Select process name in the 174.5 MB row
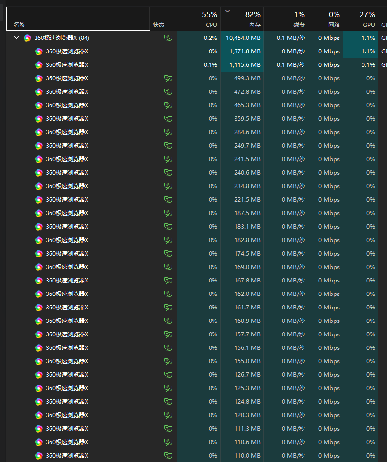The width and height of the screenshot is (387, 462). (67, 254)
